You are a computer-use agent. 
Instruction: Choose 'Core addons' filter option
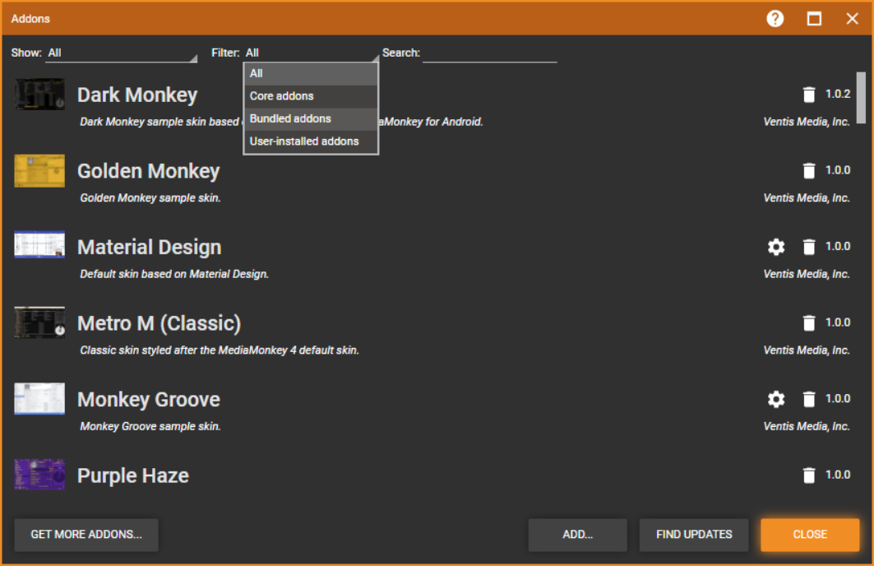311,96
